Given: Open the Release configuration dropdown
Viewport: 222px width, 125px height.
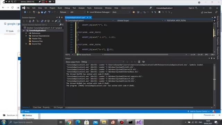Looking at the screenshot, I should [64, 12].
